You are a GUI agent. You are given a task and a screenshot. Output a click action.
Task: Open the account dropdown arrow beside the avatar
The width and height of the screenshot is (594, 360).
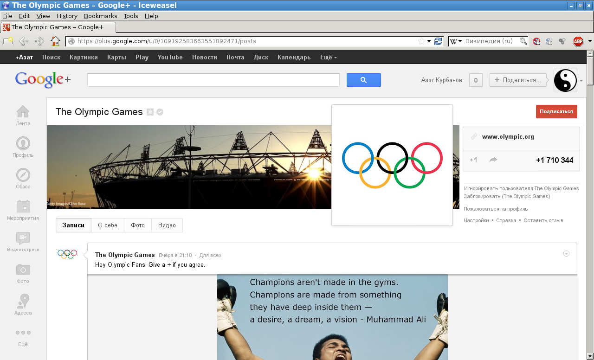click(581, 81)
